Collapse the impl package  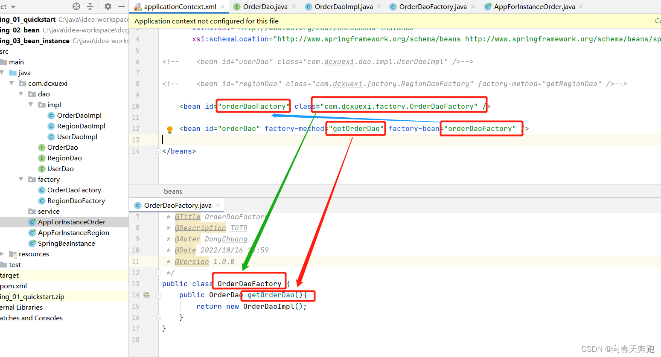pyautogui.click(x=31, y=104)
